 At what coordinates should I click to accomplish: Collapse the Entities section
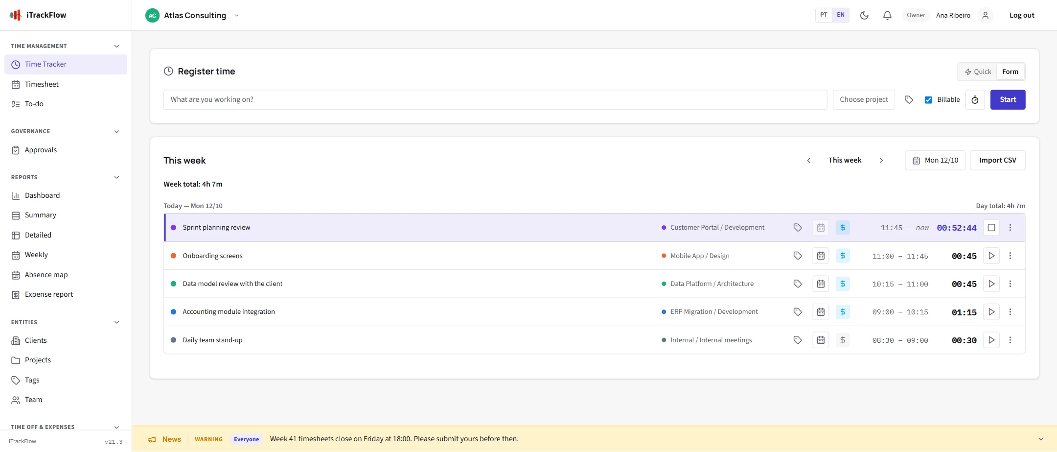coord(116,322)
